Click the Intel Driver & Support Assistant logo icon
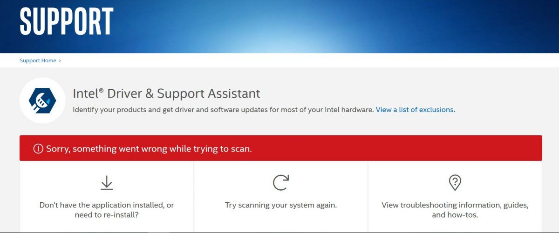Image resolution: width=559 pixels, height=233 pixels. pyautogui.click(x=42, y=100)
